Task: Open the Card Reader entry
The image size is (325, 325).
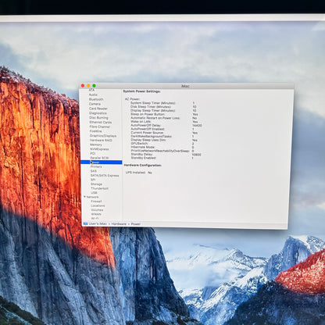Action: point(98,109)
